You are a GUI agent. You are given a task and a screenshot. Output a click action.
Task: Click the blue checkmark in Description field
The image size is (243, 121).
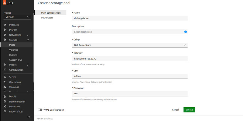[x=186, y=32]
